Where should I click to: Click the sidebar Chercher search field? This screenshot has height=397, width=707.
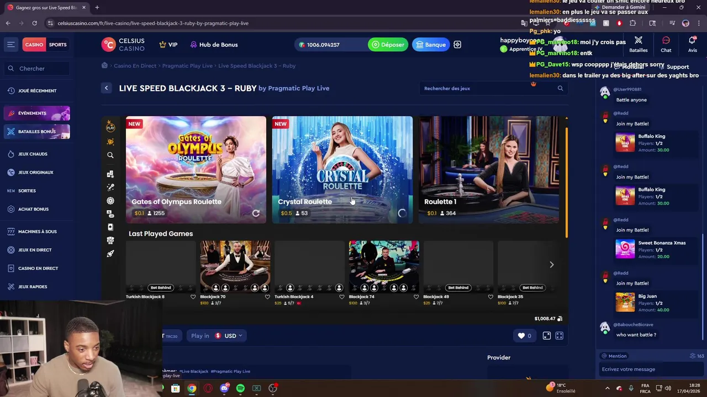tap(38, 68)
